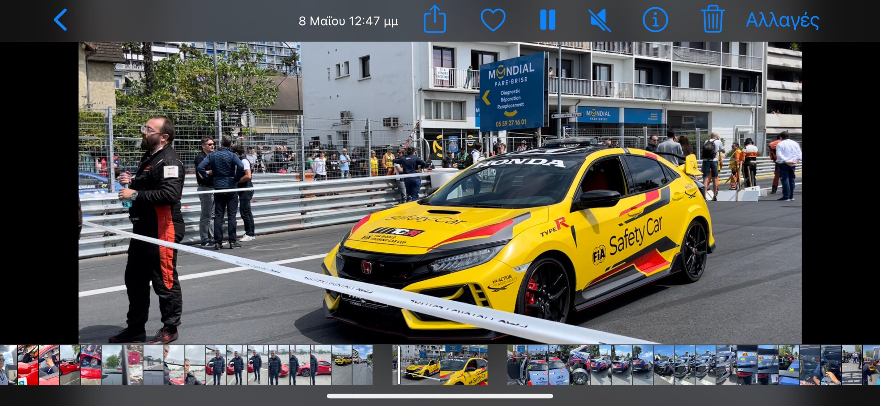Open the share sheet icon
The height and width of the screenshot is (406, 880).
(x=434, y=19)
